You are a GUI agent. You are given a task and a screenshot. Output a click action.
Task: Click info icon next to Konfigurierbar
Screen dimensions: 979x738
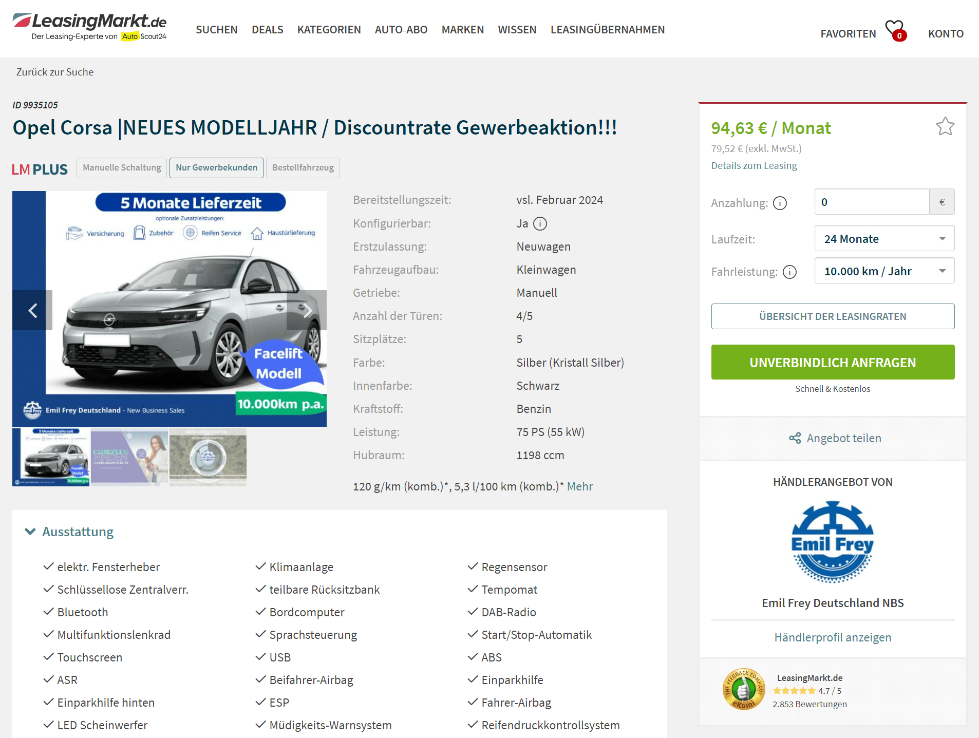point(540,223)
